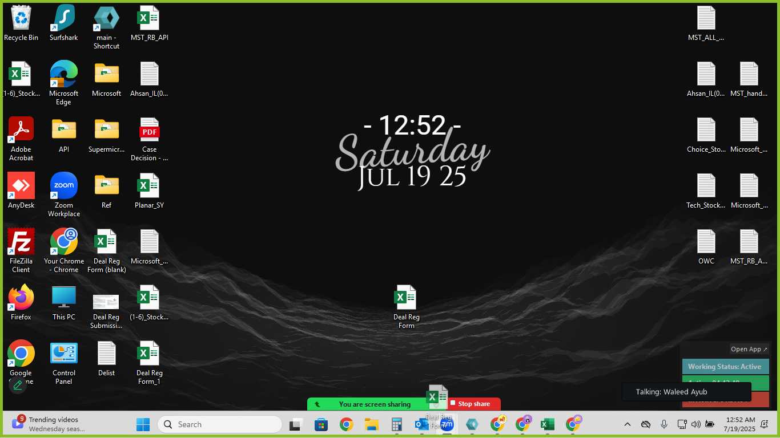The height and width of the screenshot is (438, 780).
Task: Select the Delist text document
Action: click(106, 359)
